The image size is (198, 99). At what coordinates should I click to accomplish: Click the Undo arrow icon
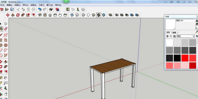pyautogui.click(x=40, y=9)
